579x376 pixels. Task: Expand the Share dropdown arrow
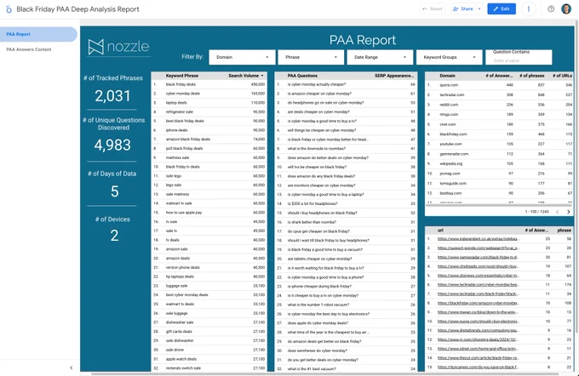[x=479, y=9]
